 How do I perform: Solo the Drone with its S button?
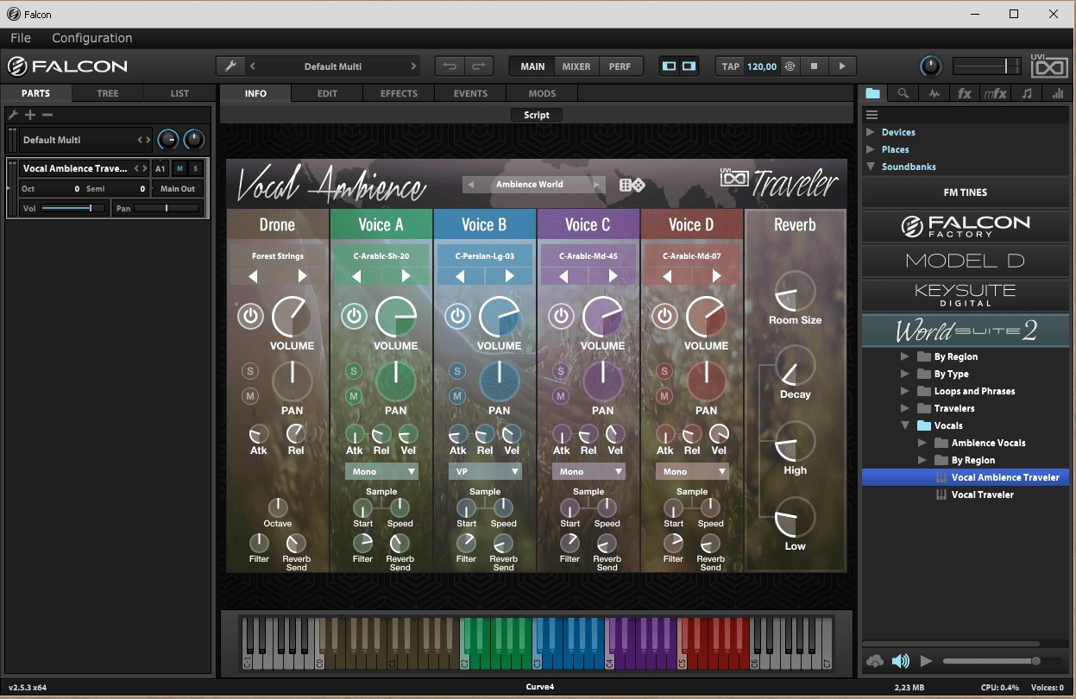coord(250,371)
